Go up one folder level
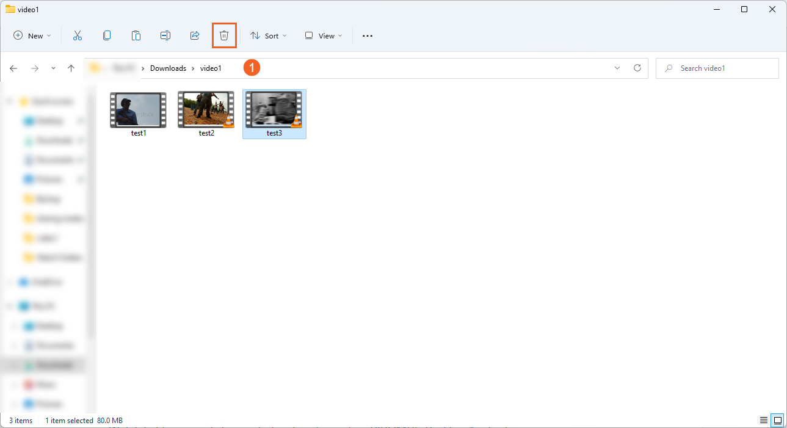Viewport: 787px width, 428px height. [x=71, y=68]
